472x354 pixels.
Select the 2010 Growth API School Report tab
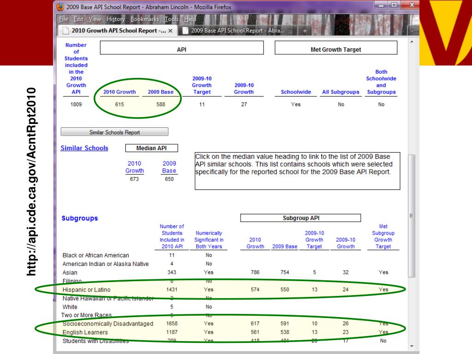click(118, 31)
